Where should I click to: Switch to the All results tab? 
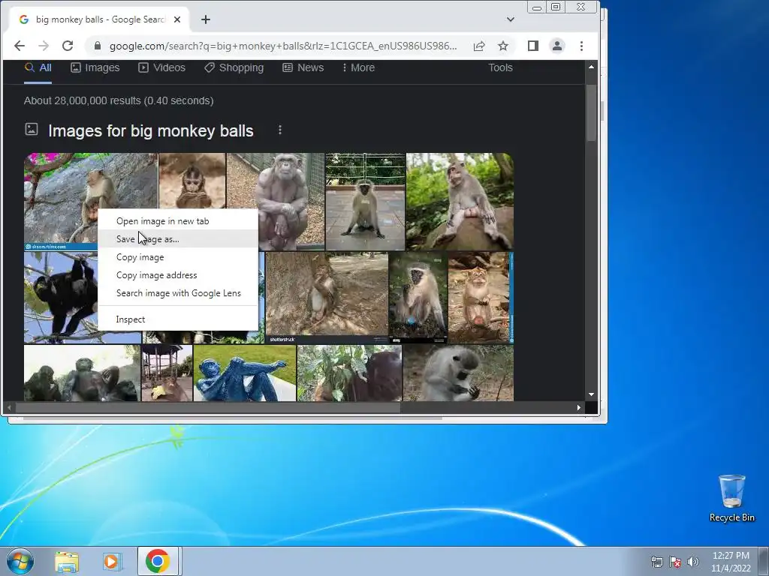38,67
